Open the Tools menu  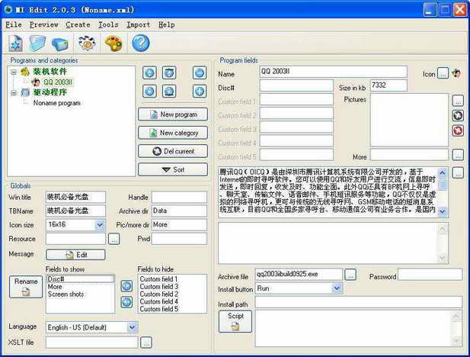coord(108,24)
